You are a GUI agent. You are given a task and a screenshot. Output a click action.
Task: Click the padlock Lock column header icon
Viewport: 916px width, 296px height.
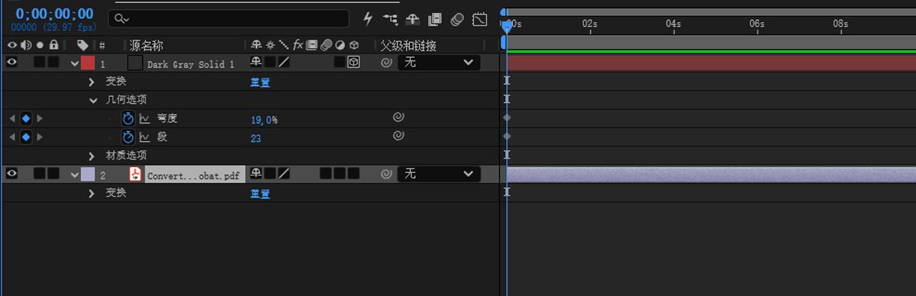pyautogui.click(x=53, y=46)
